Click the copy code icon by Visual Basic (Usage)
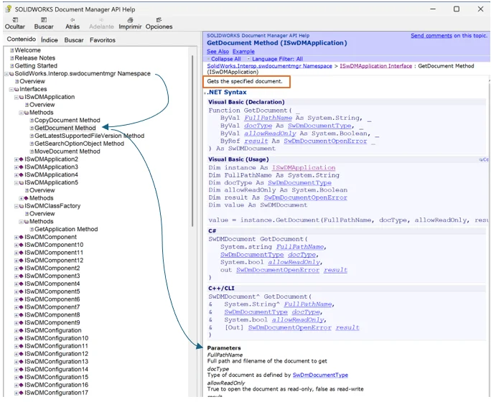The width and height of the screenshot is (491, 407). click(480, 159)
